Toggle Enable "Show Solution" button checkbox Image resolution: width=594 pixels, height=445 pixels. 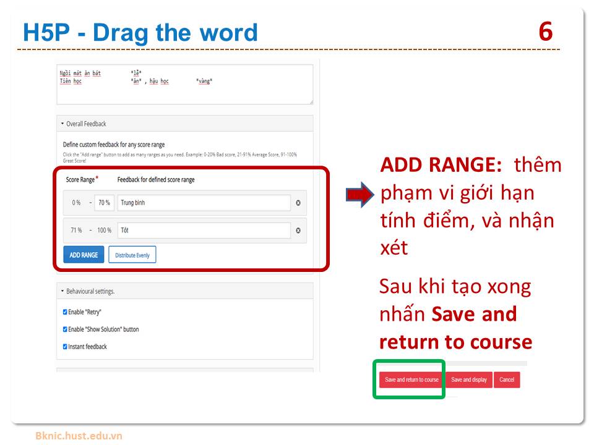click(x=65, y=329)
